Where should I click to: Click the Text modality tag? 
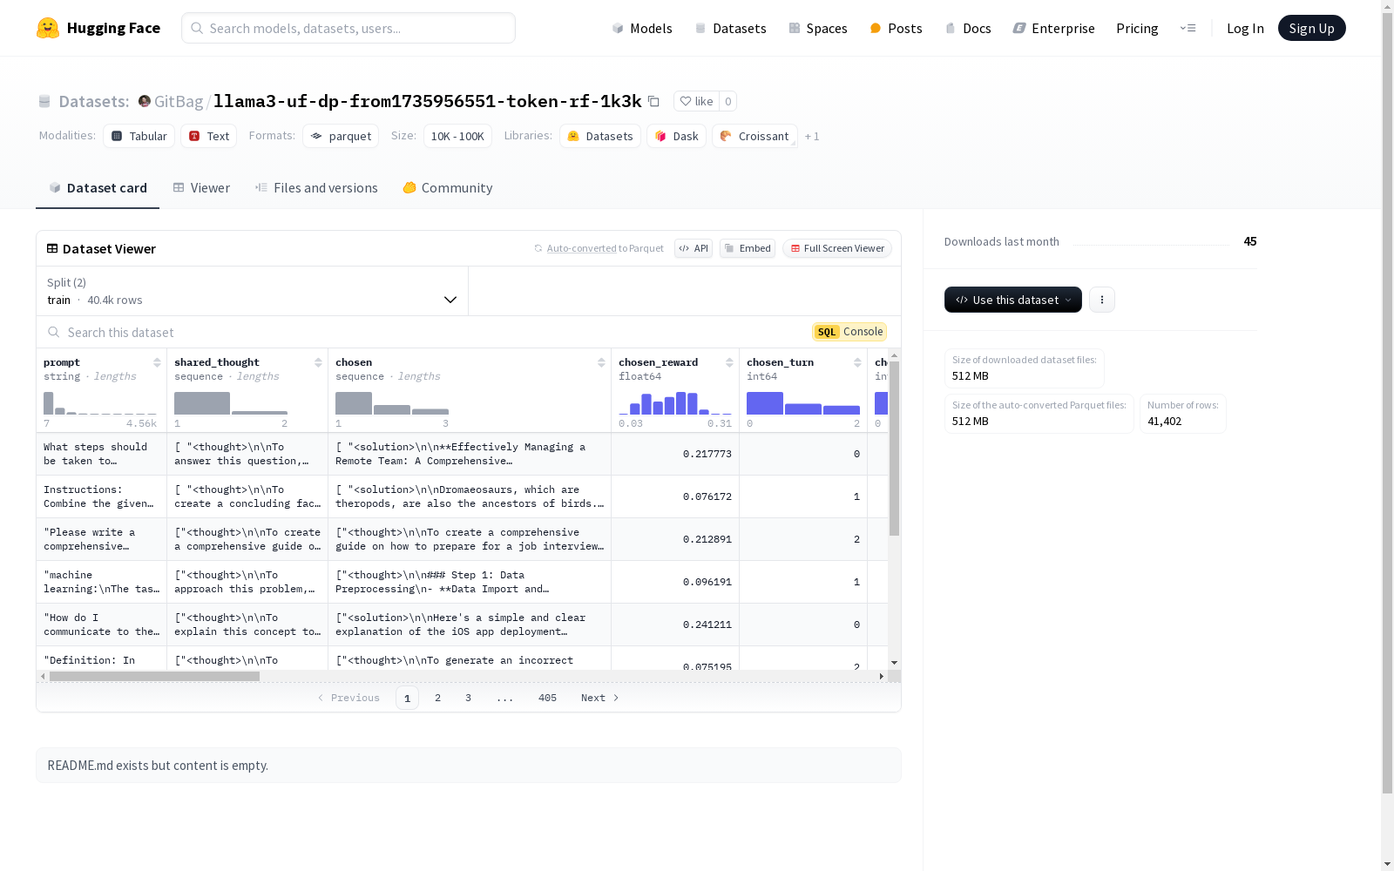click(209, 136)
